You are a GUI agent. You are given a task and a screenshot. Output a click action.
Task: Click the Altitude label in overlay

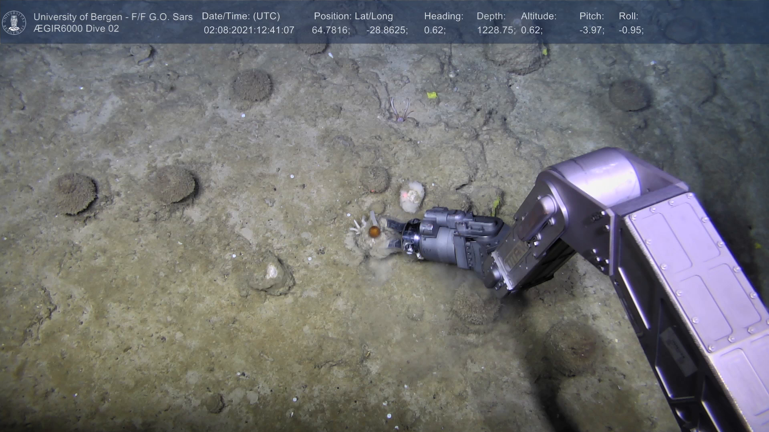coord(538,16)
